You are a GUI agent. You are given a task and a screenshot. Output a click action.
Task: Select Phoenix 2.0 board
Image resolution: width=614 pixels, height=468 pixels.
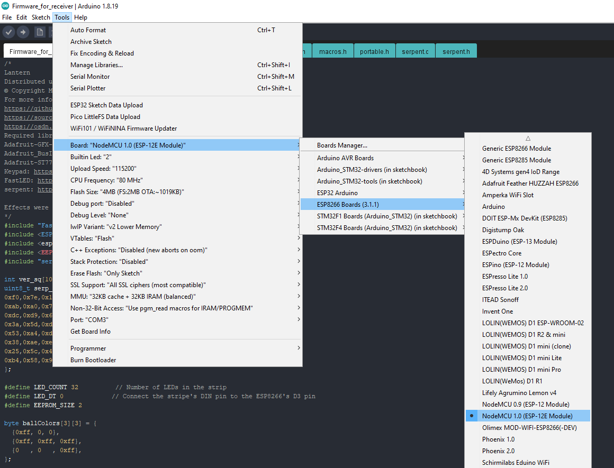coord(528,451)
